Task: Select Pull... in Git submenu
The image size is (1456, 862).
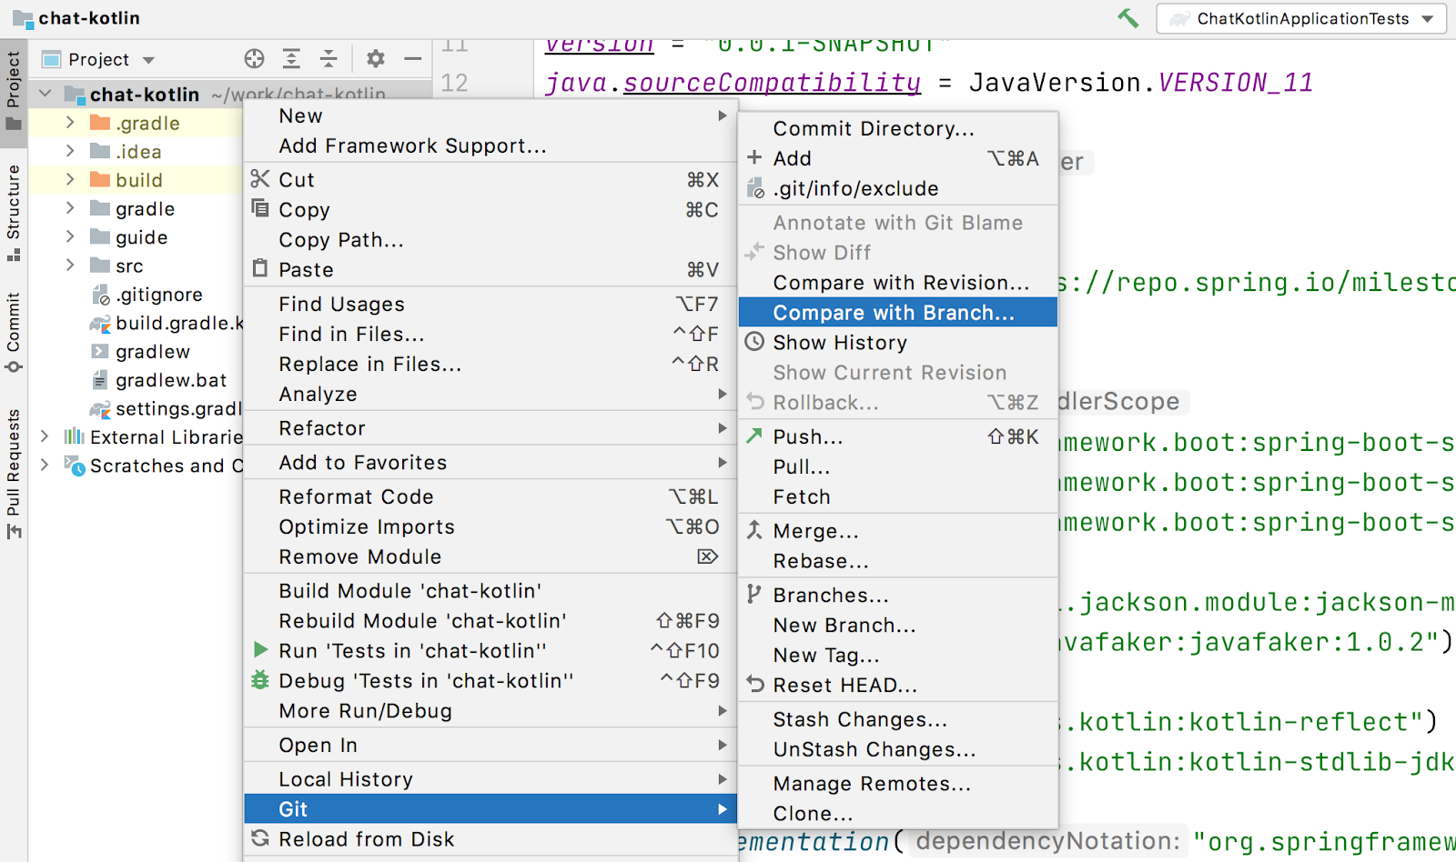Action: pos(898,466)
